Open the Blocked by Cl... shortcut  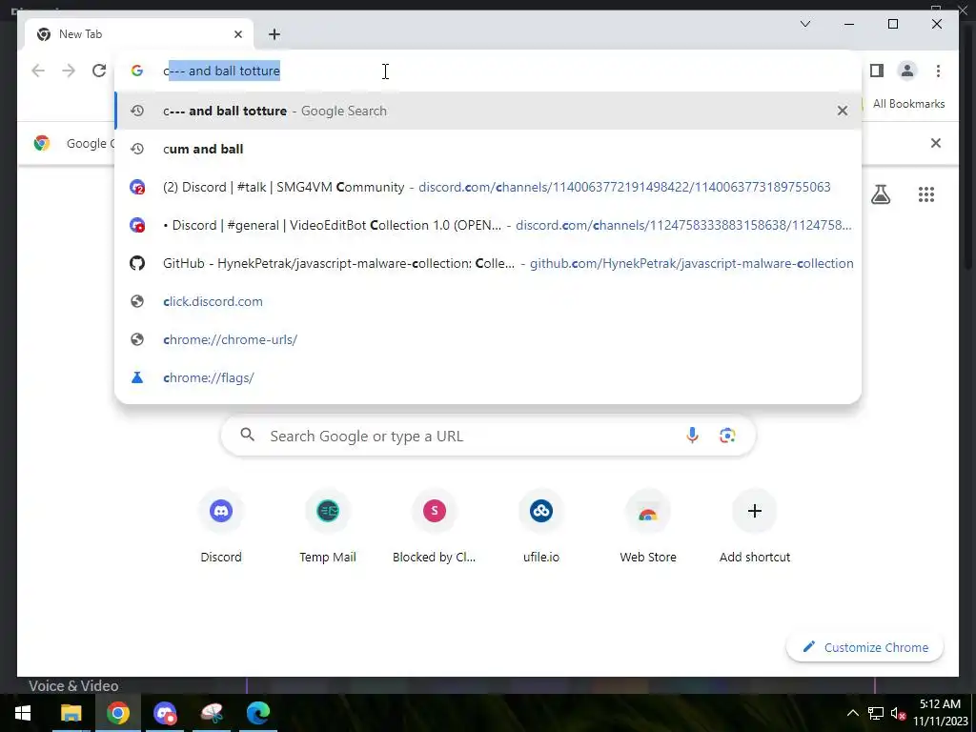[x=434, y=528]
